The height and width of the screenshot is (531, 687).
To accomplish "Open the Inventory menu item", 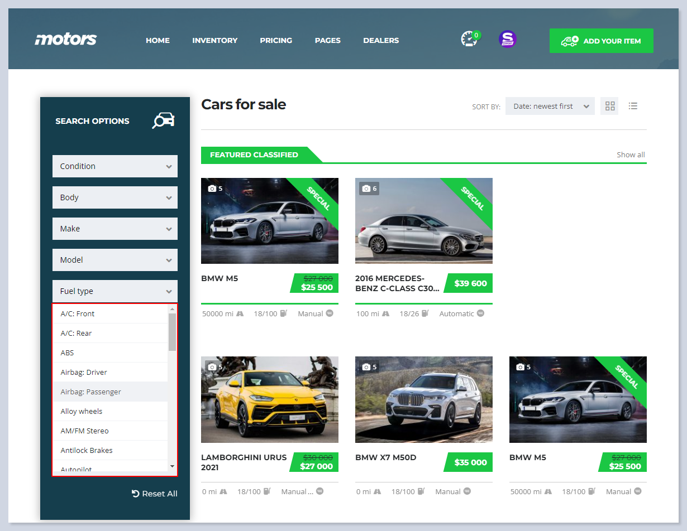I will point(214,40).
